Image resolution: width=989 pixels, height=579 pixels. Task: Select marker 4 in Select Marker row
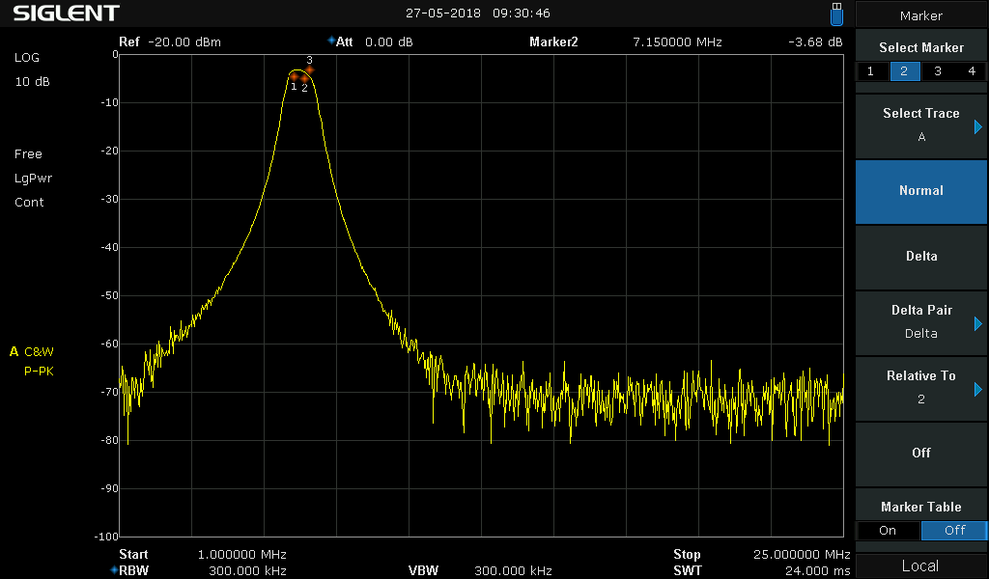[972, 71]
